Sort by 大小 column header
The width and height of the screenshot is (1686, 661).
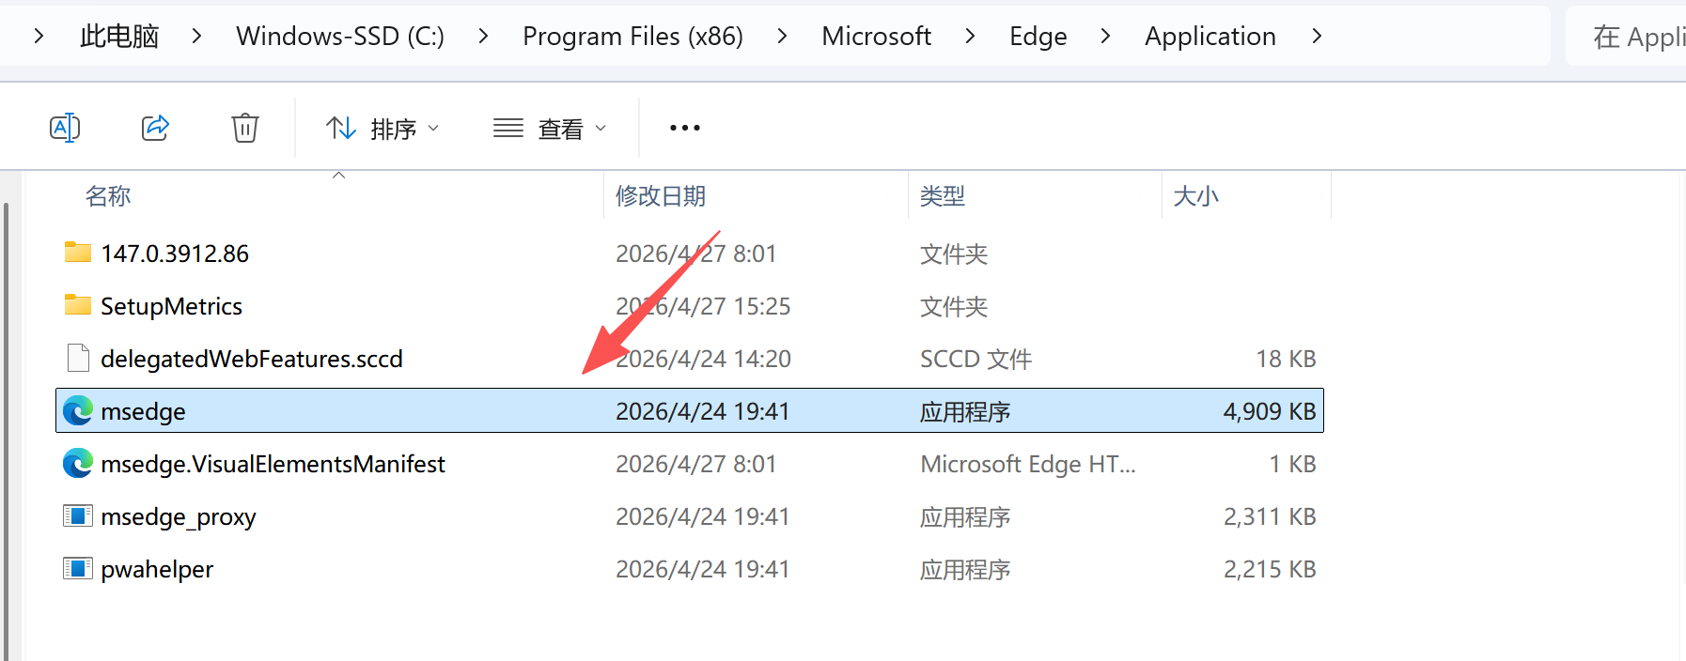(1195, 196)
